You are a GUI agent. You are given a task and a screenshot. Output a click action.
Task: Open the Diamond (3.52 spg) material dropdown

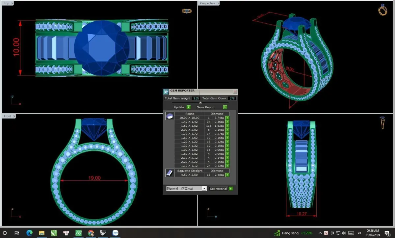coord(204,189)
